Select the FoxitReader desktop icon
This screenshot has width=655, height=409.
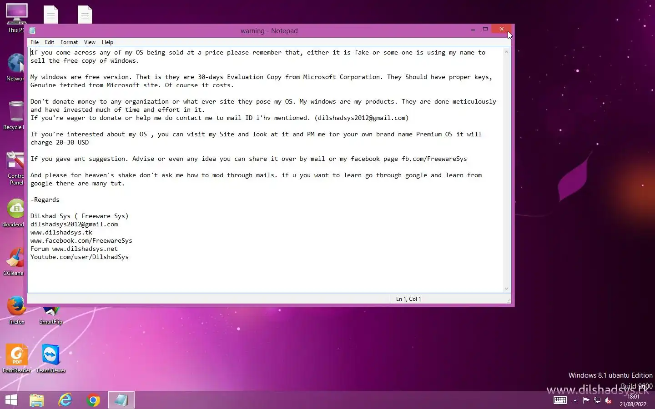point(17,359)
